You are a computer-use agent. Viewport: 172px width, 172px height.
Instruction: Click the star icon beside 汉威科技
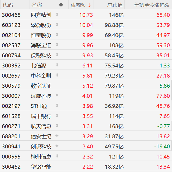point(57,95)
